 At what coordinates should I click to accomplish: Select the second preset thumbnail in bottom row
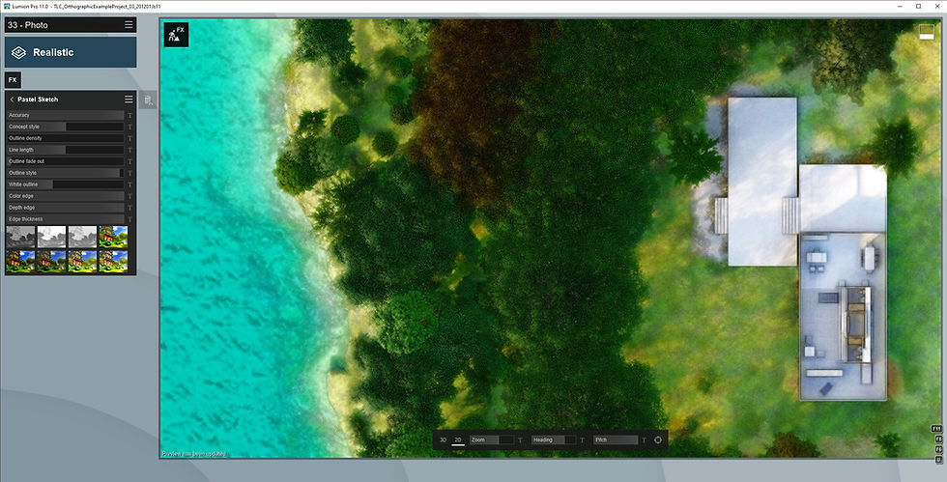[x=52, y=261]
